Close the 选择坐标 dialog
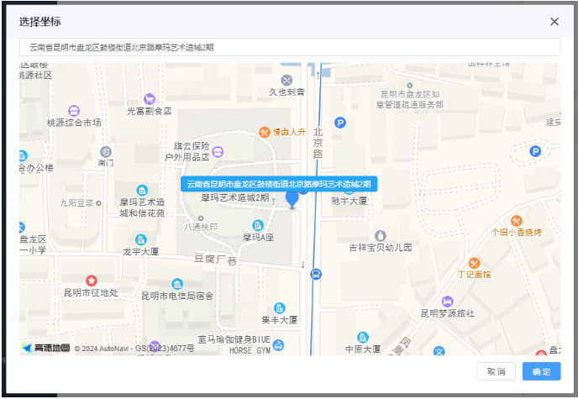The image size is (578, 399). click(554, 22)
